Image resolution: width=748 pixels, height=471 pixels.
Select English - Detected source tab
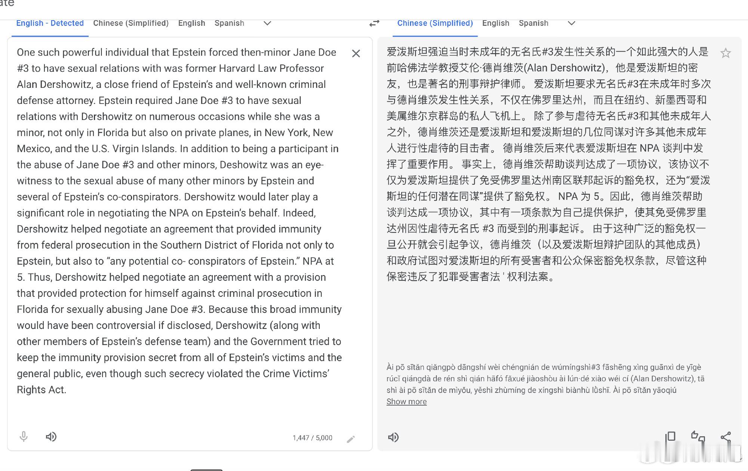click(x=50, y=23)
